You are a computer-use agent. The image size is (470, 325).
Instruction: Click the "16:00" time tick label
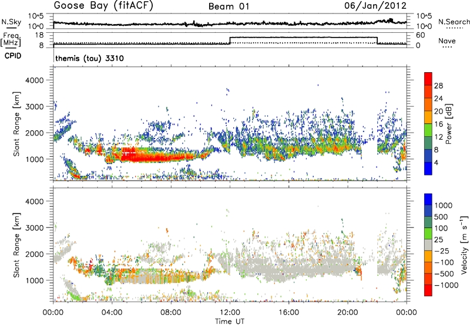tap(288, 312)
